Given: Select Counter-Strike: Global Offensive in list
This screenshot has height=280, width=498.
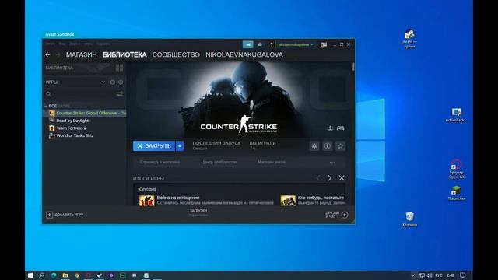Looking at the screenshot, I should coord(85,113).
